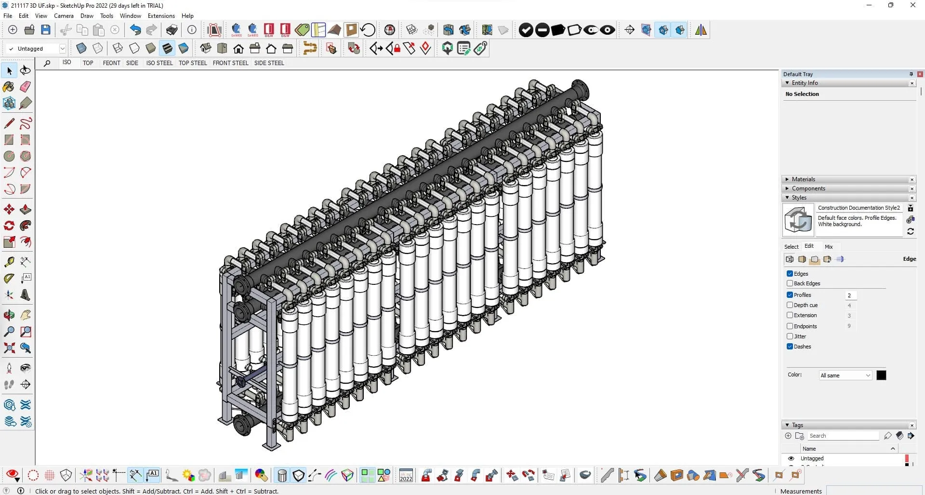Select the Text label tool
This screenshot has height=495, width=925.
click(26, 278)
